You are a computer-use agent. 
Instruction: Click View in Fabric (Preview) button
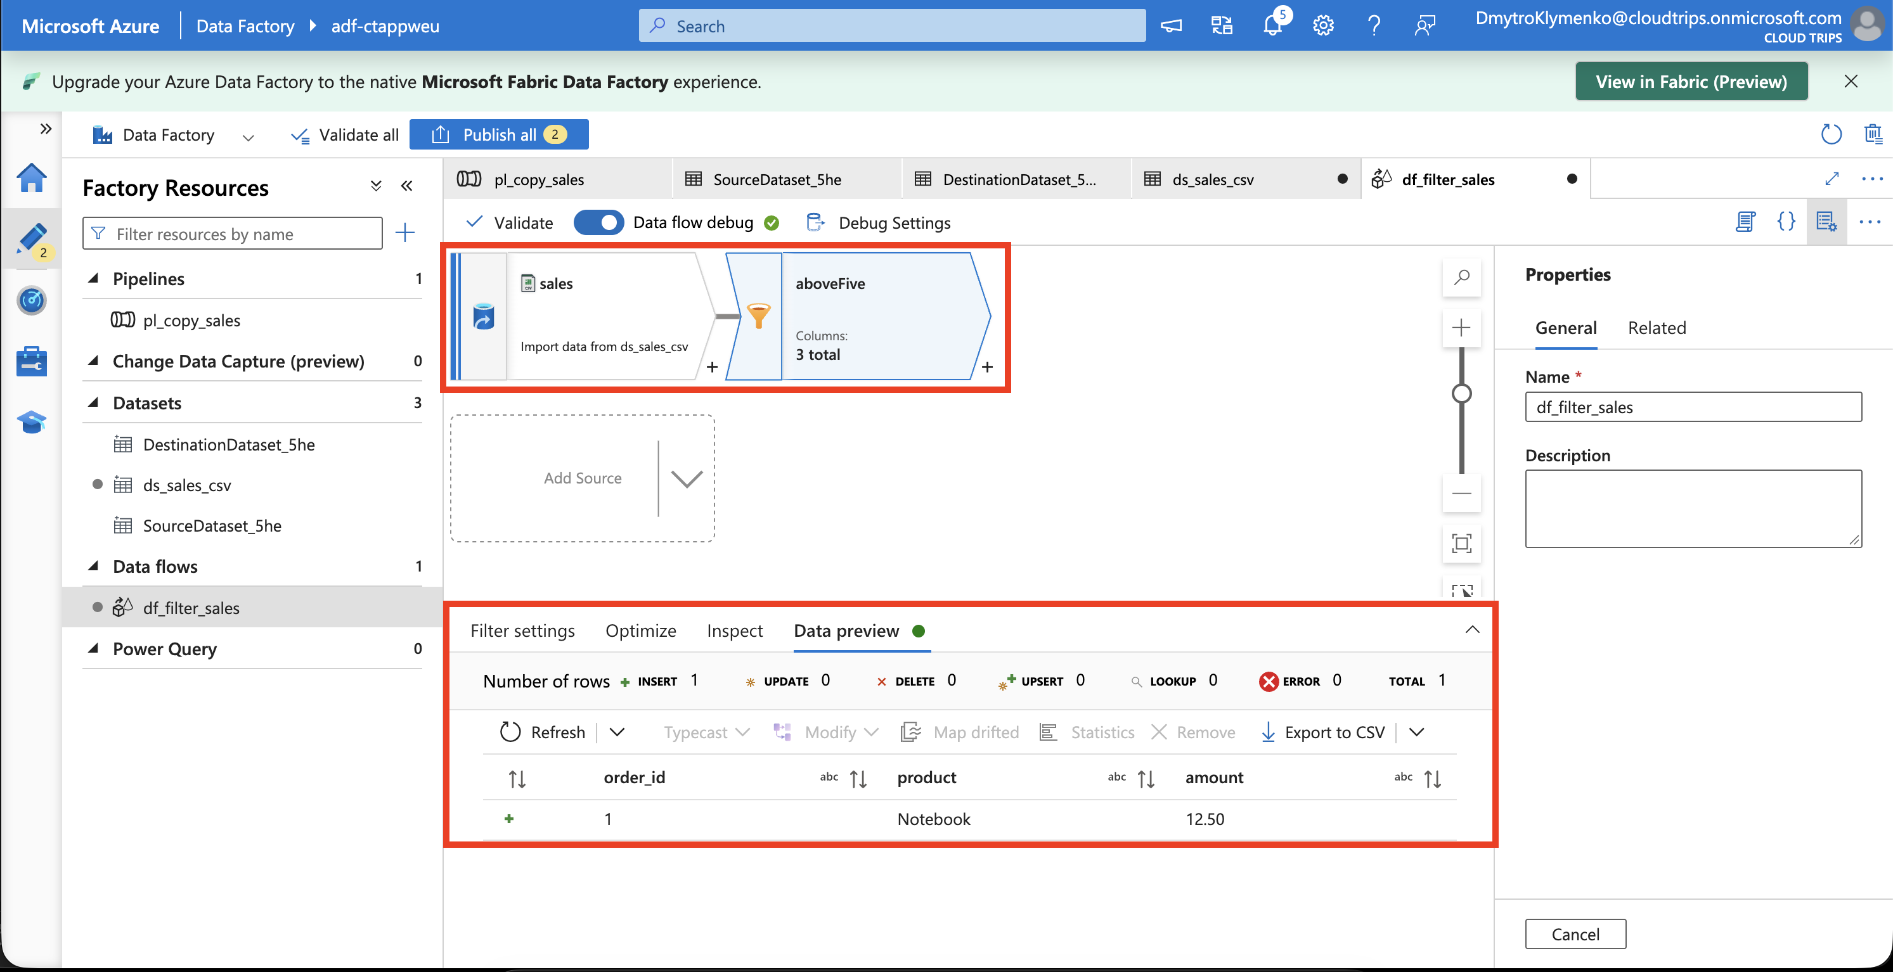1691,82
